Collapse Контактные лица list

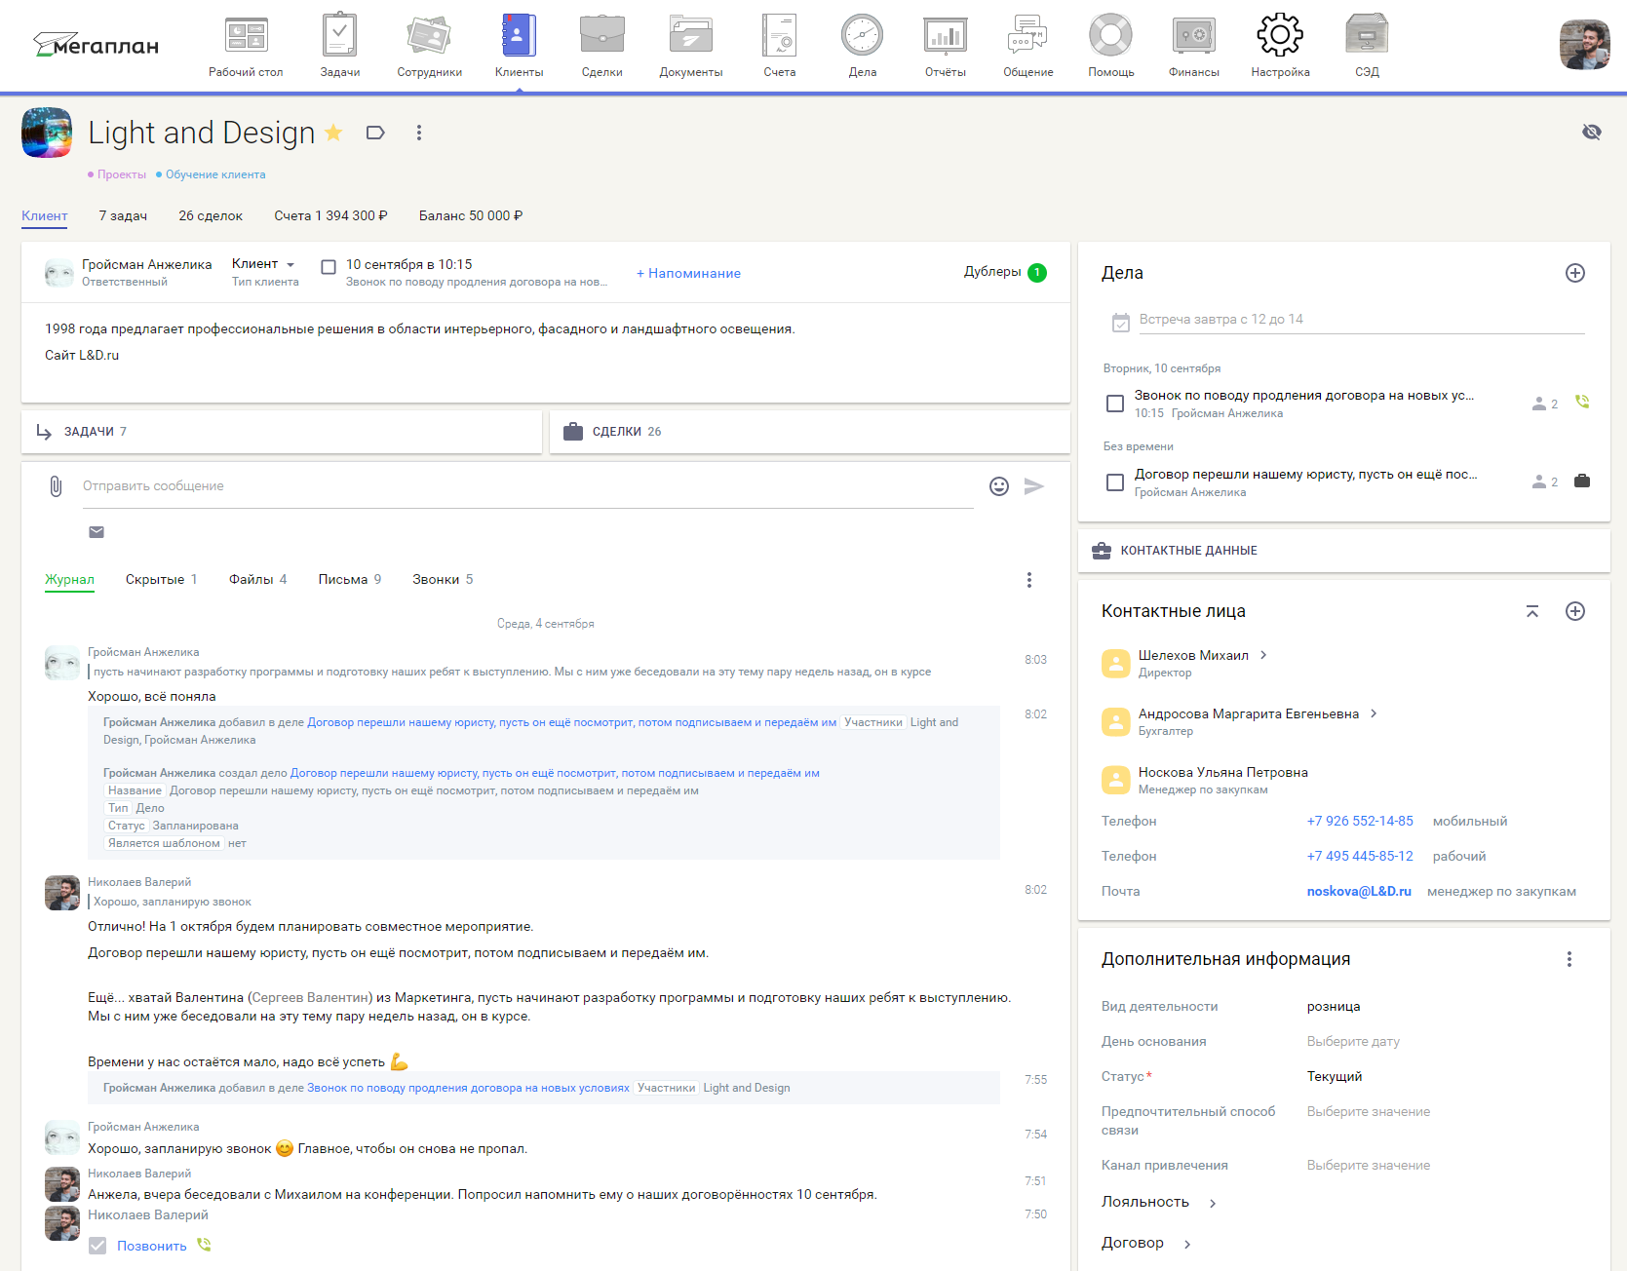pos(1532,611)
